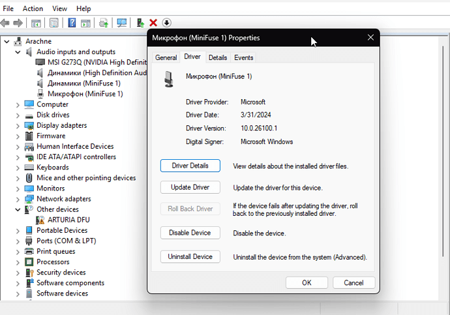This screenshot has width=450, height=315.
Task: Expand the Display adapters category
Action: [x=18, y=126]
